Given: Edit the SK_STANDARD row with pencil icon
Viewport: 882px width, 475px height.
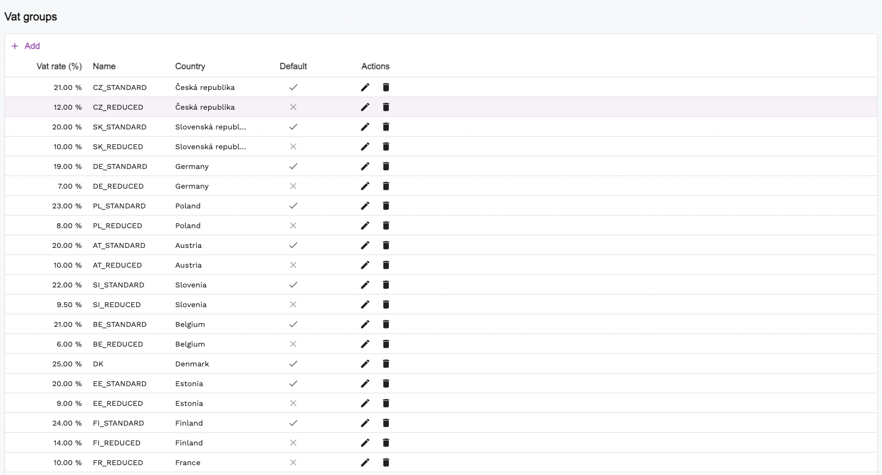Looking at the screenshot, I should pos(365,127).
